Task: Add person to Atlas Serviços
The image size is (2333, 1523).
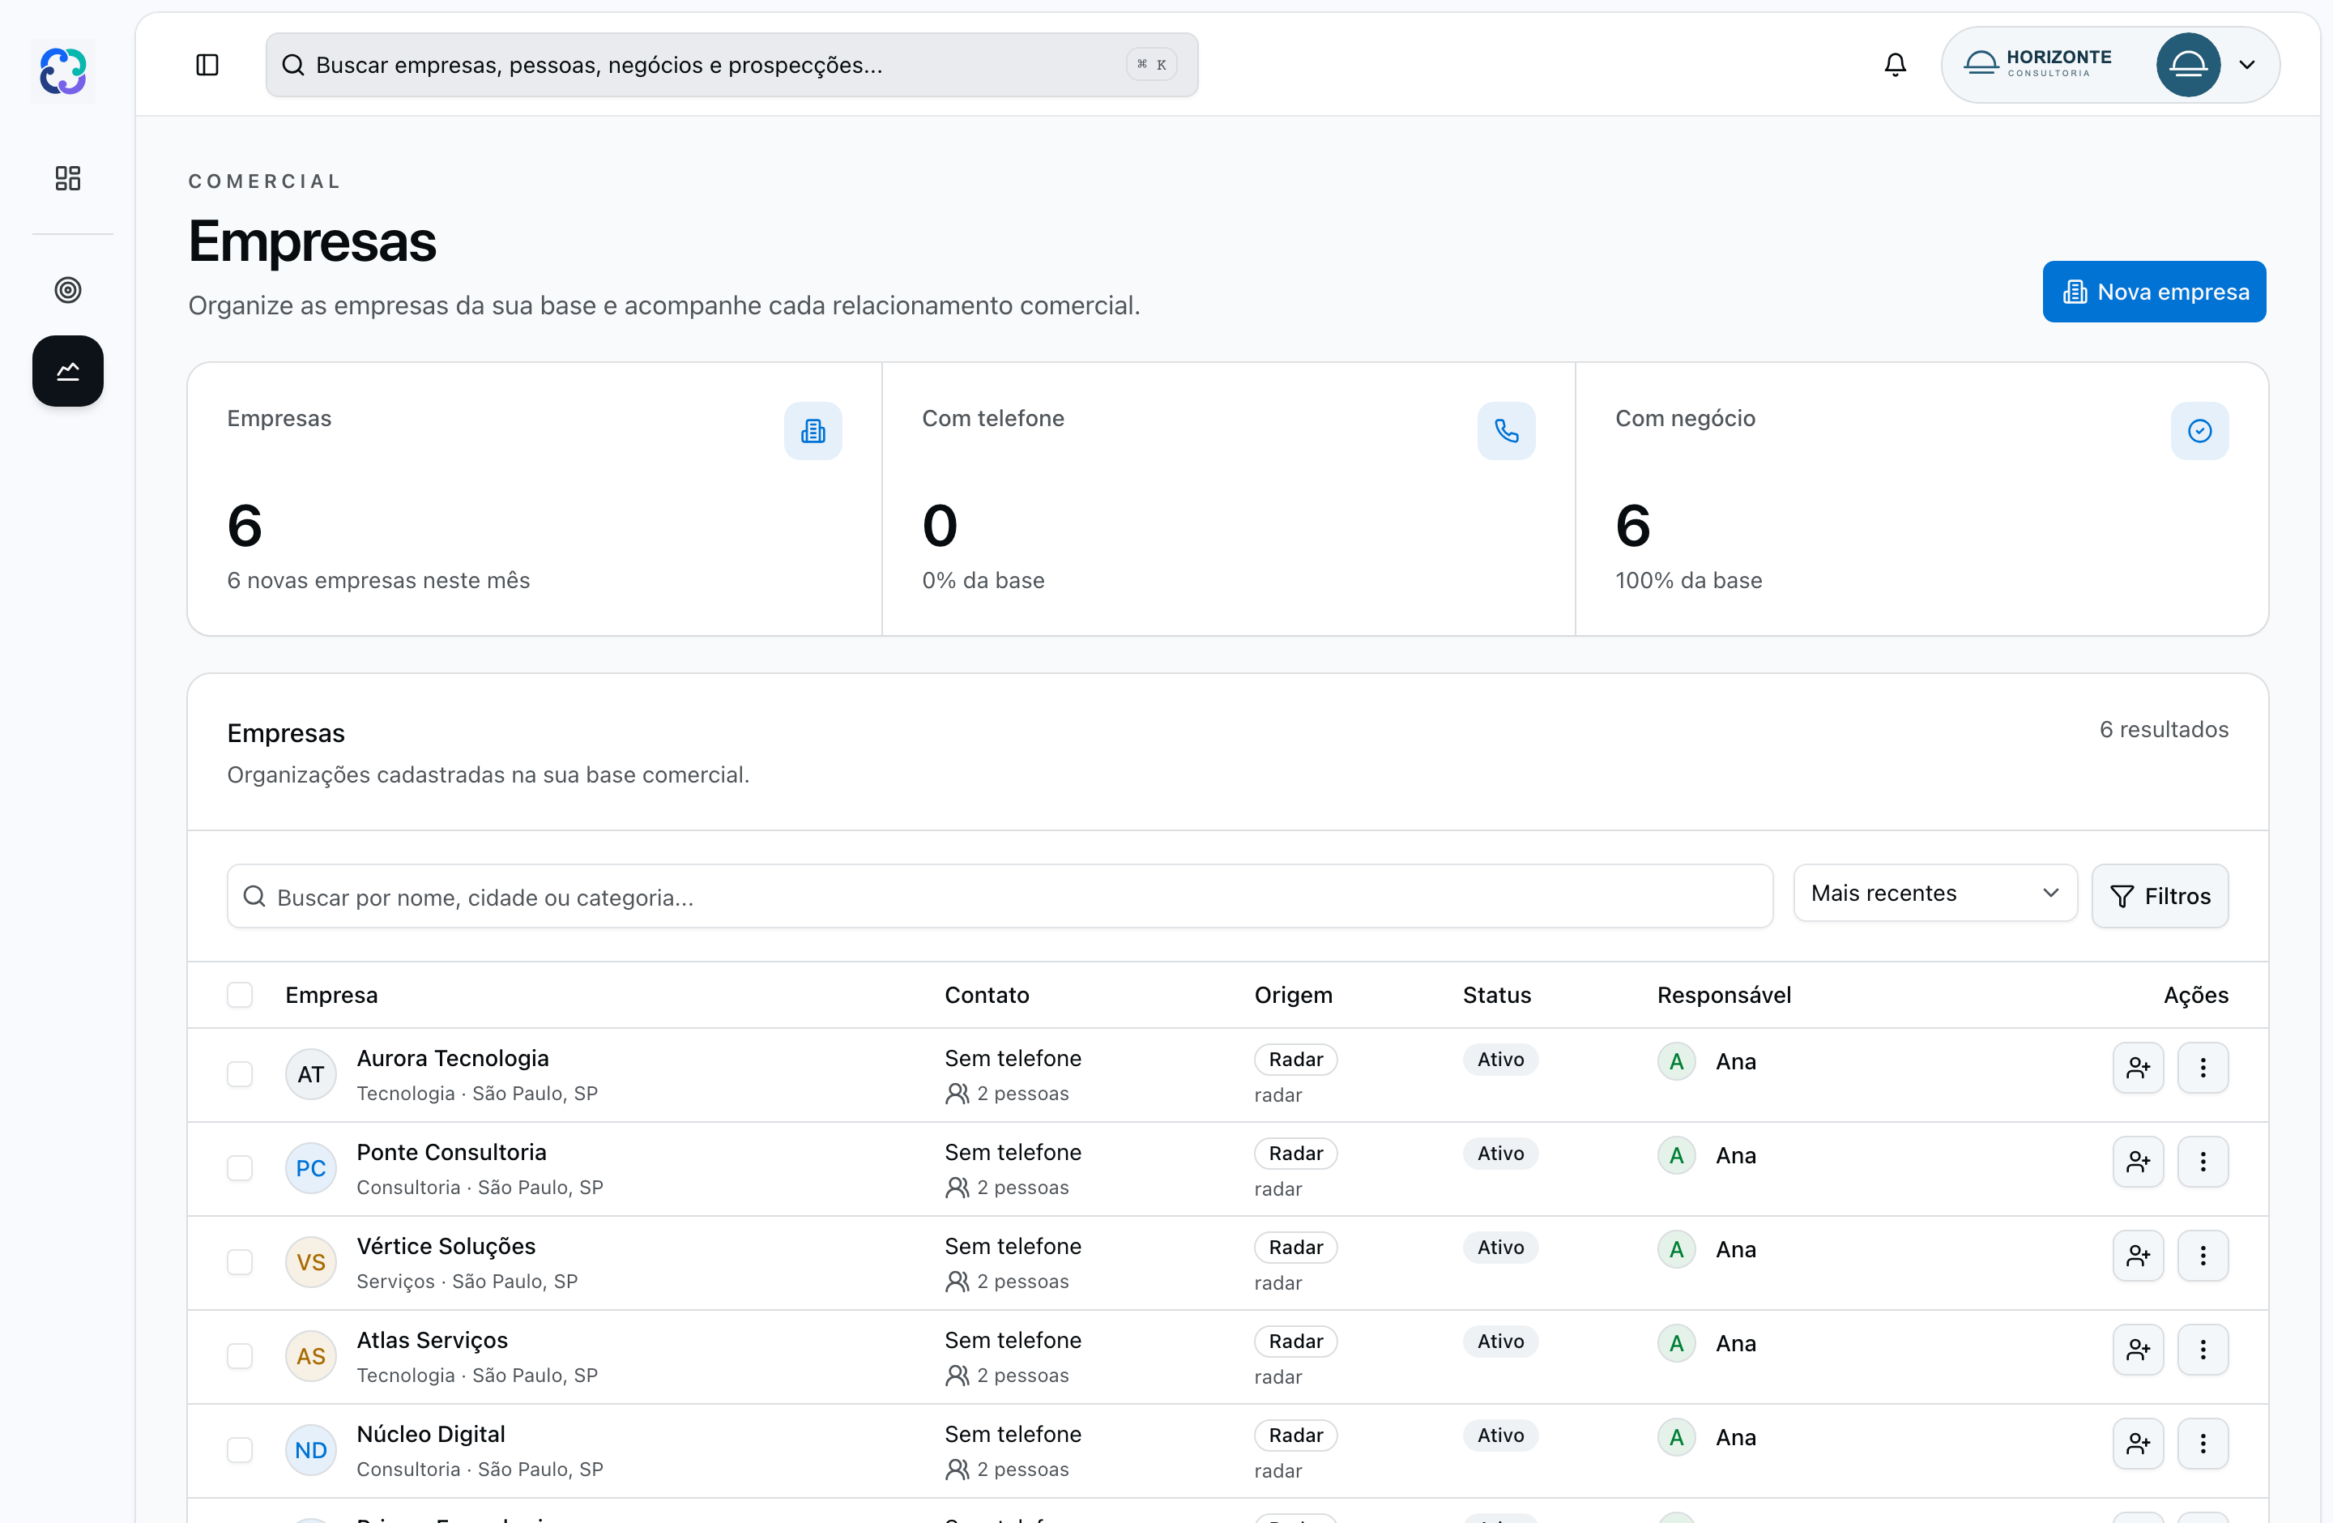Action: click(x=2138, y=1350)
